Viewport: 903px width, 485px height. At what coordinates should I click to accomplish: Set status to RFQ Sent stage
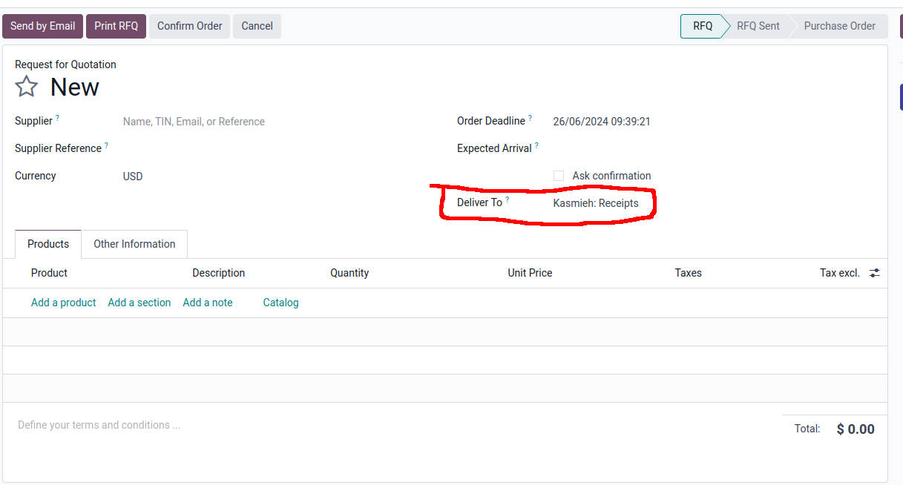[x=758, y=26]
